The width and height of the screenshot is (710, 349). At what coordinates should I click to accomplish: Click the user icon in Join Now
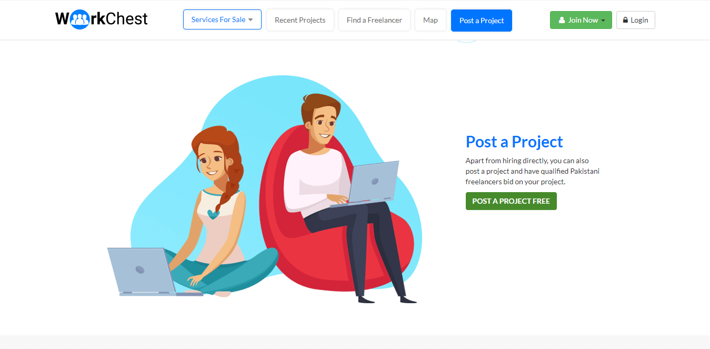click(562, 20)
